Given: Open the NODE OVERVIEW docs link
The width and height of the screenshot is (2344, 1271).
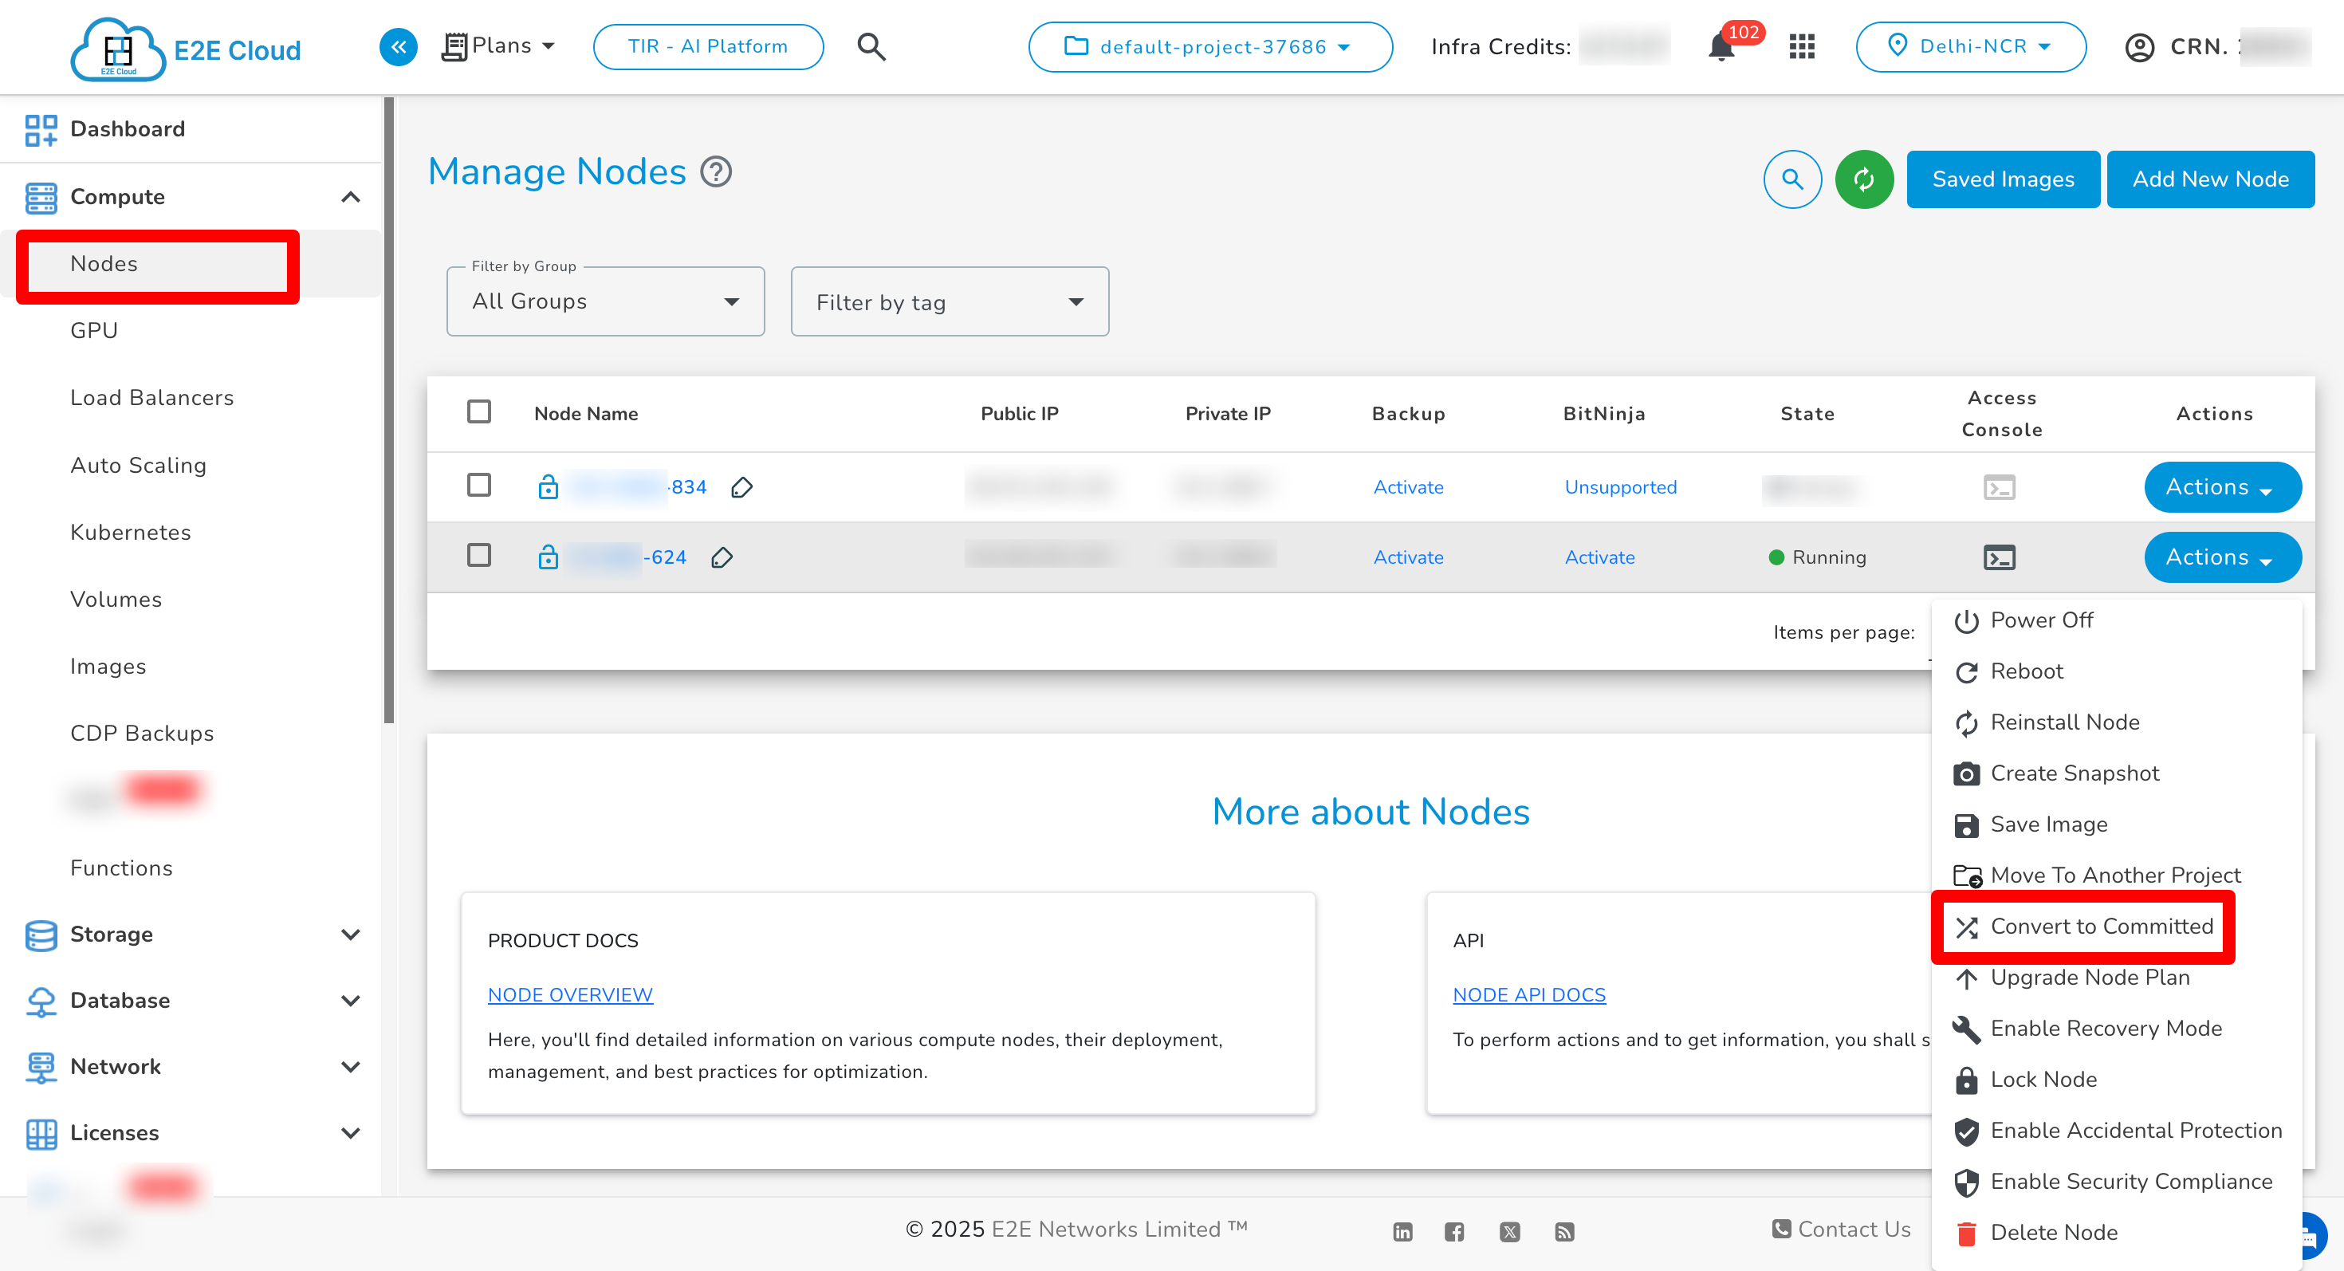Looking at the screenshot, I should (569, 994).
